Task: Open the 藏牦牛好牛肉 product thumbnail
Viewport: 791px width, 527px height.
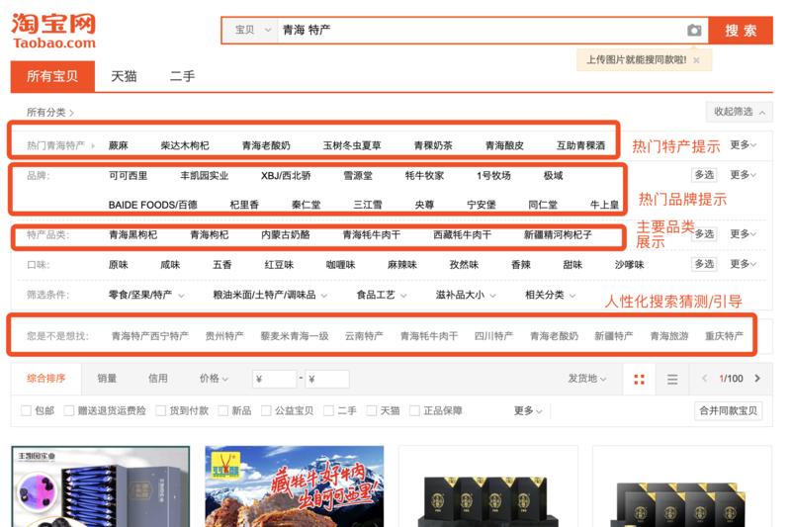Action: 294,486
